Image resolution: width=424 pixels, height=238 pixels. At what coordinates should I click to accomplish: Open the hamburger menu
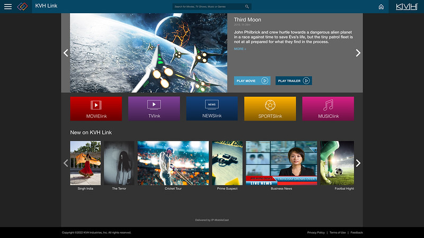8,6
